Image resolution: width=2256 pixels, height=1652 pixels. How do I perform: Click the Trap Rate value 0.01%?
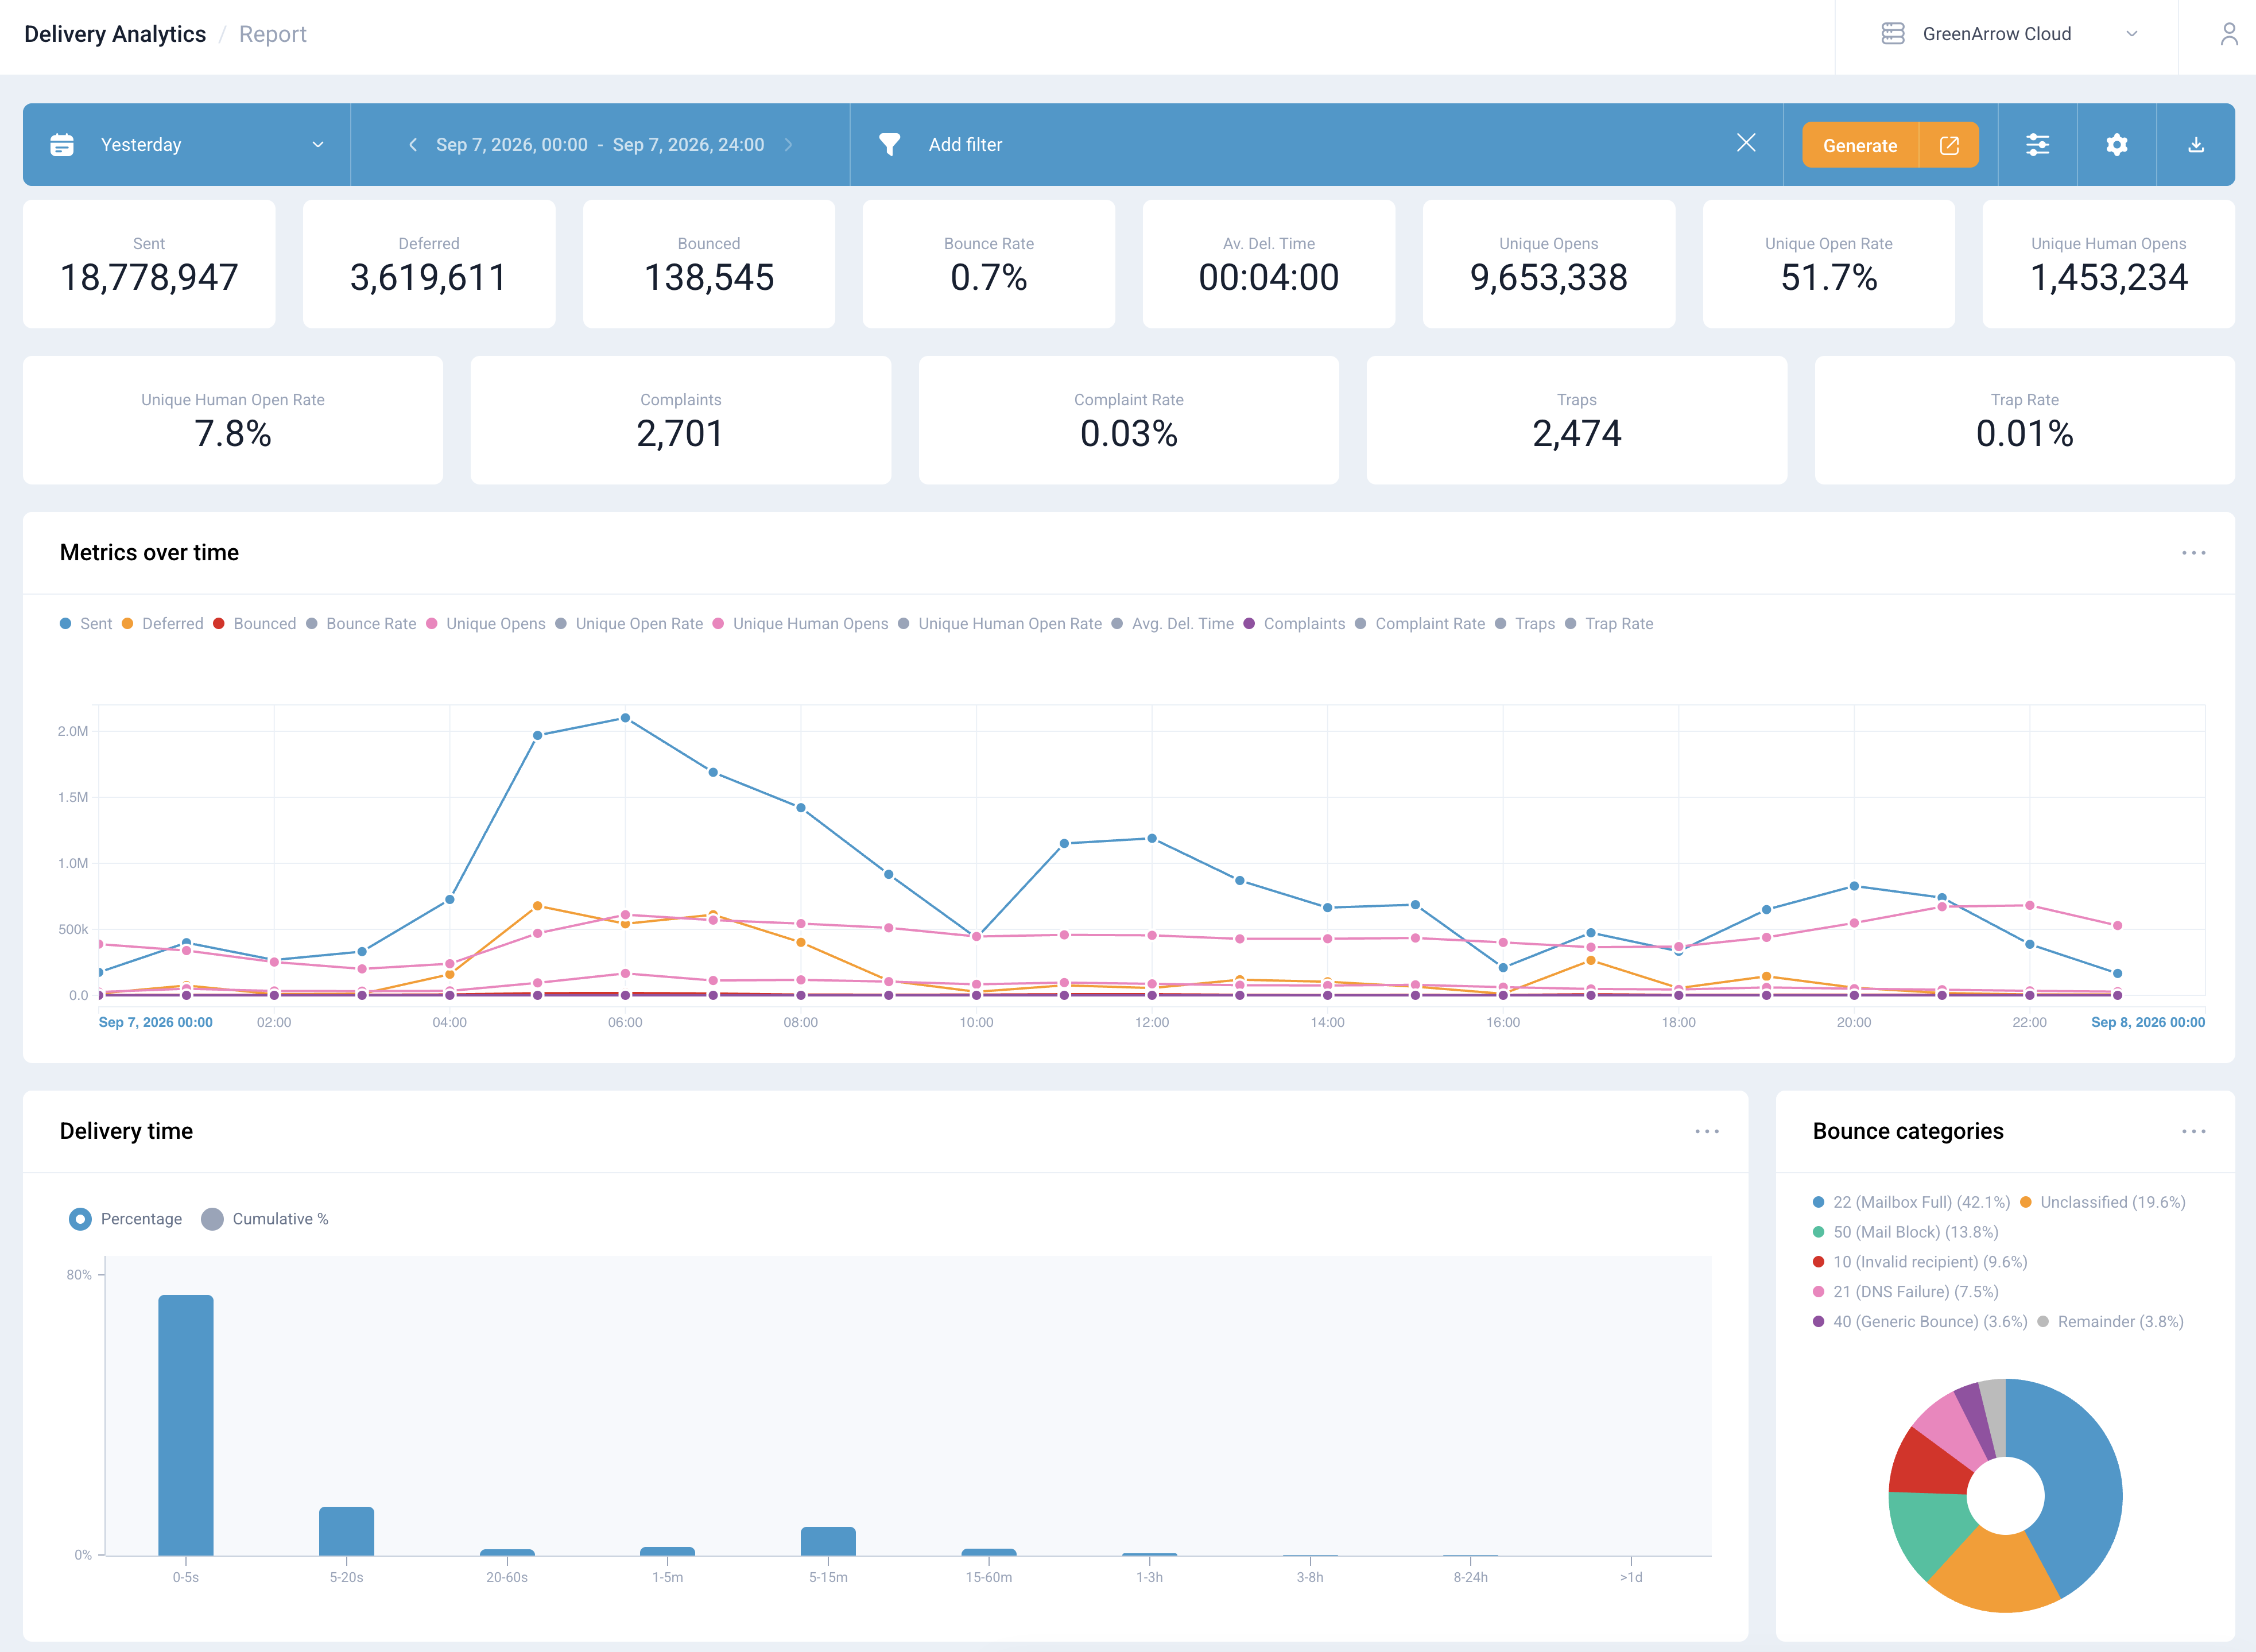point(2024,434)
